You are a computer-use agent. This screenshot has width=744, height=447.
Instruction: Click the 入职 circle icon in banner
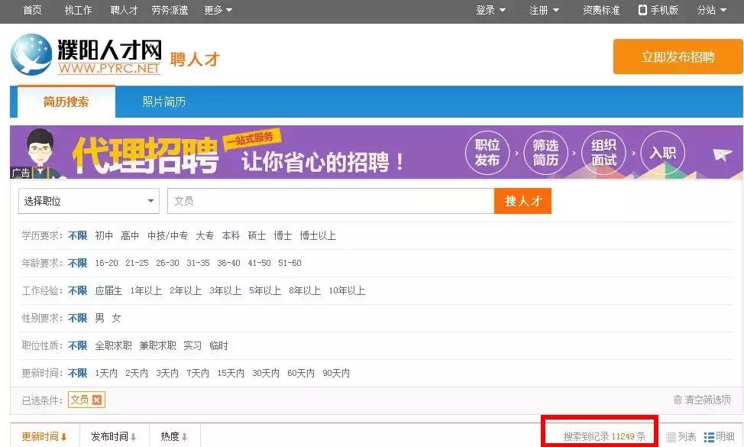[663, 152]
